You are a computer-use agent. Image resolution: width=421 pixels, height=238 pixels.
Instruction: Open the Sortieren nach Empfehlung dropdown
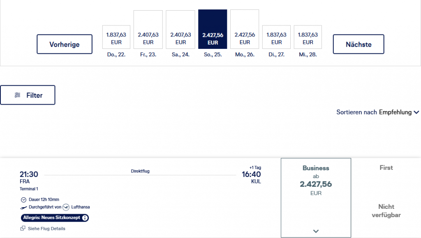[x=378, y=112]
